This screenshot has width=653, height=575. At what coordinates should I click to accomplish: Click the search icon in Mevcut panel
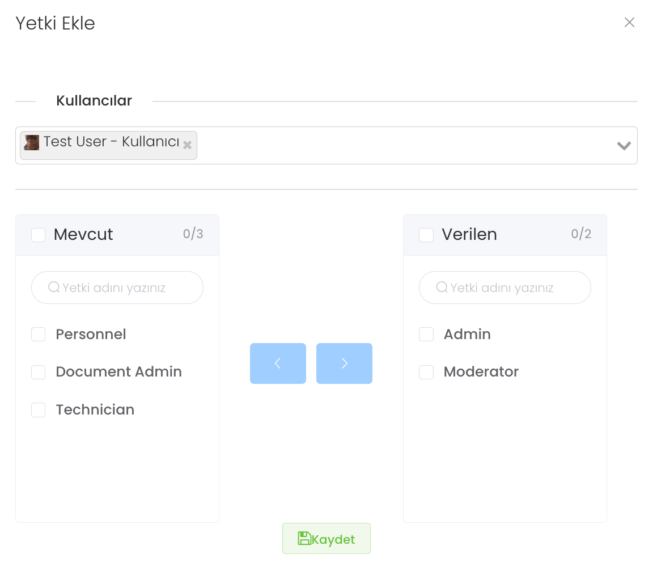(54, 287)
